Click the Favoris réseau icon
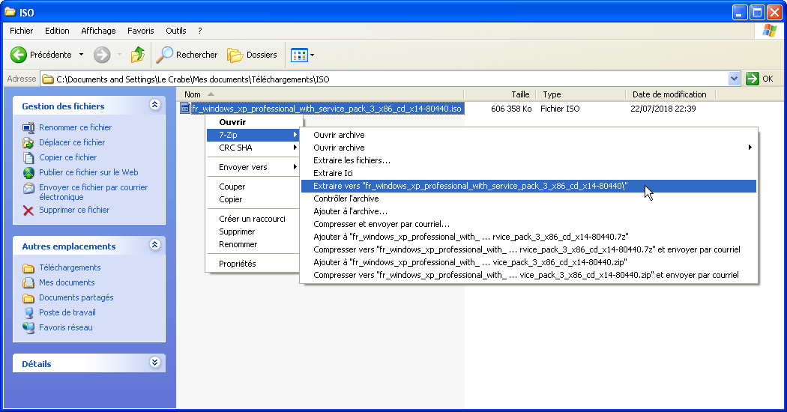This screenshot has height=412, width=787. [x=28, y=327]
